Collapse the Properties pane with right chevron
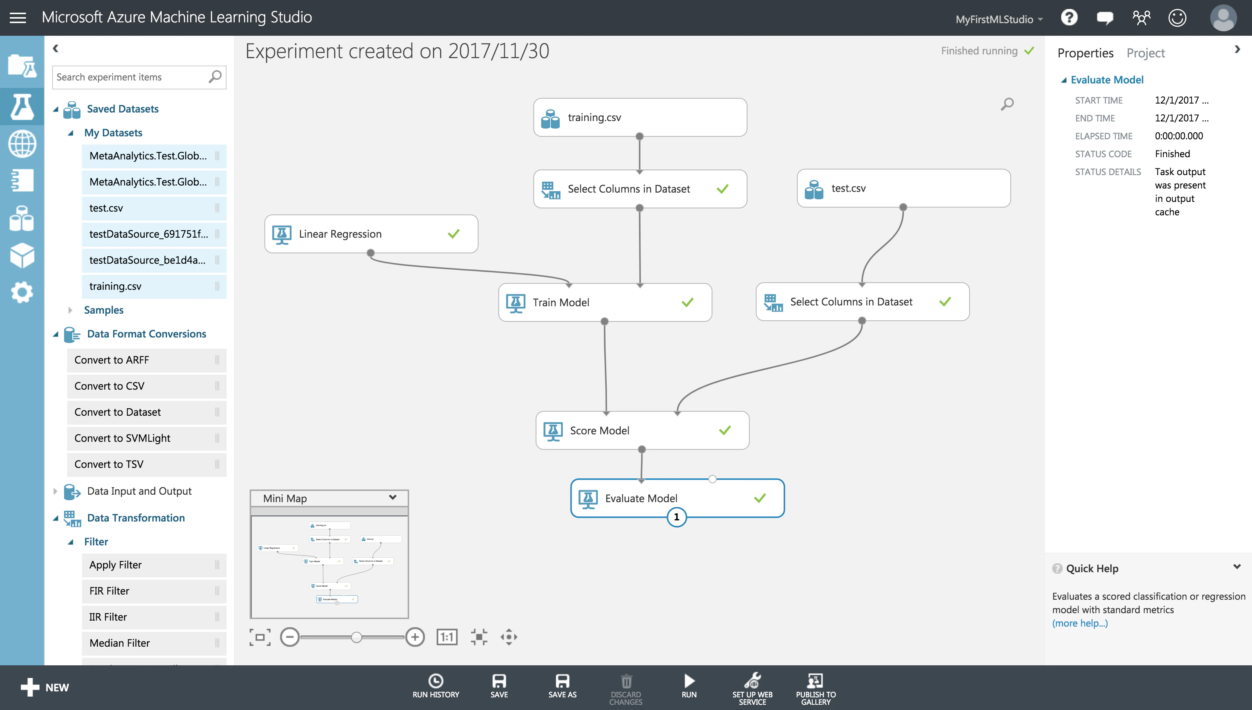The image size is (1252, 710). (x=1237, y=49)
